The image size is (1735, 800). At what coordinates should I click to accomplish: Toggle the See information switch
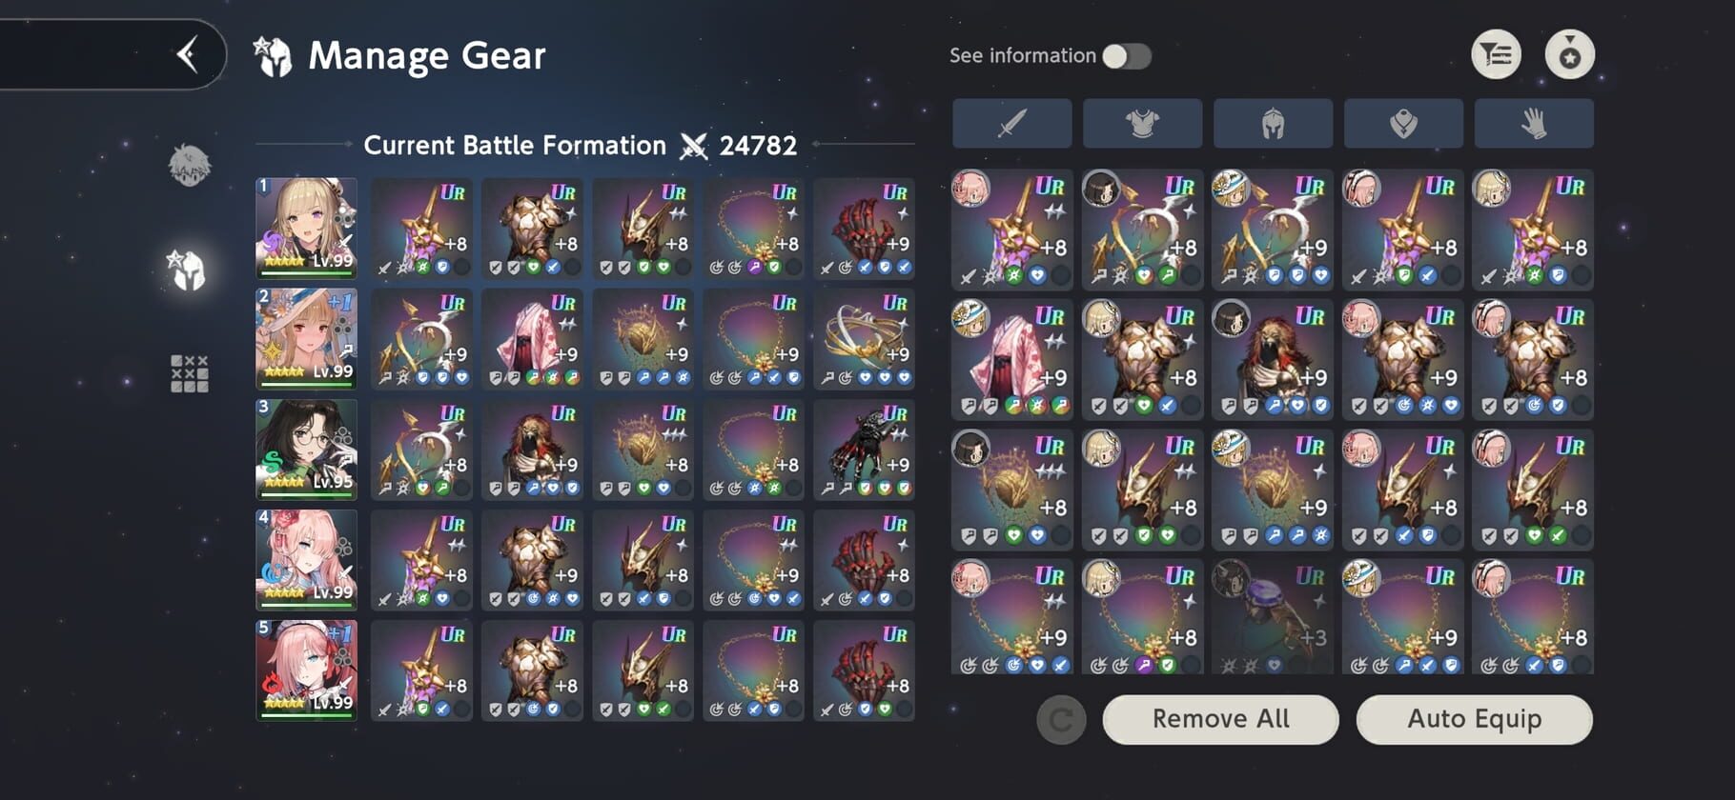pyautogui.click(x=1127, y=56)
